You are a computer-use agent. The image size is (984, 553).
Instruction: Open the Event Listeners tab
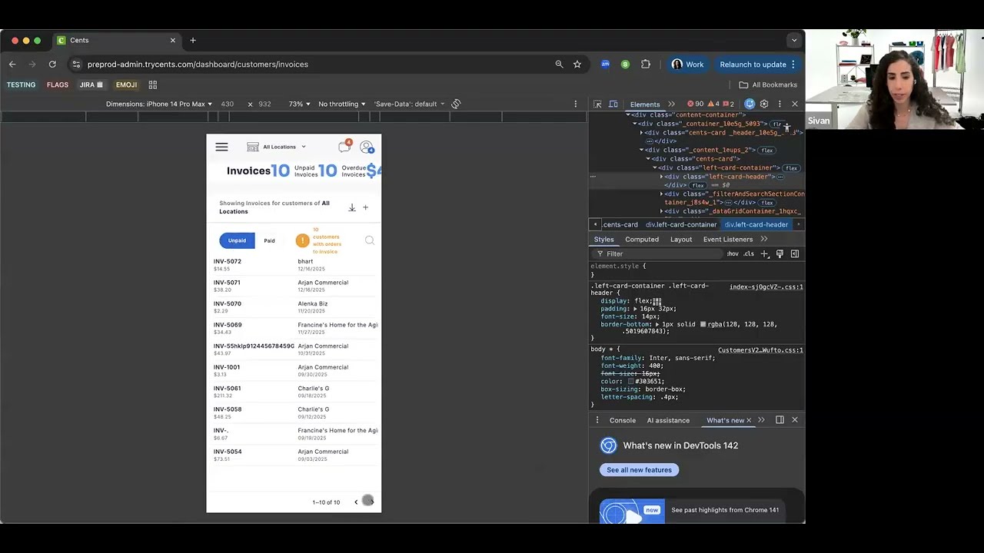click(728, 239)
